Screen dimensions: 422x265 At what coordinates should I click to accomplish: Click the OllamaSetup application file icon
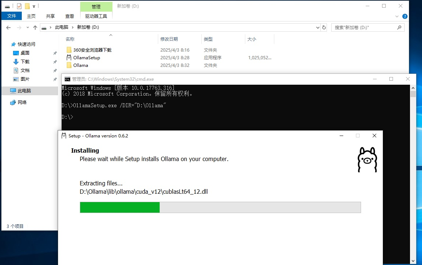tap(69, 57)
